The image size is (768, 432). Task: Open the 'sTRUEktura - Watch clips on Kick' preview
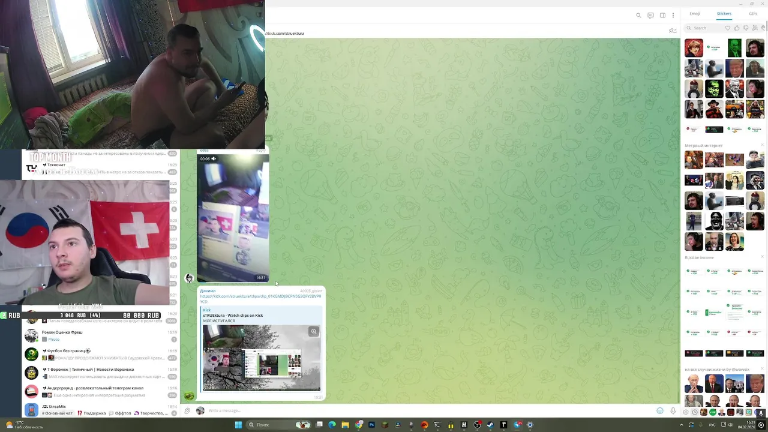point(233,316)
